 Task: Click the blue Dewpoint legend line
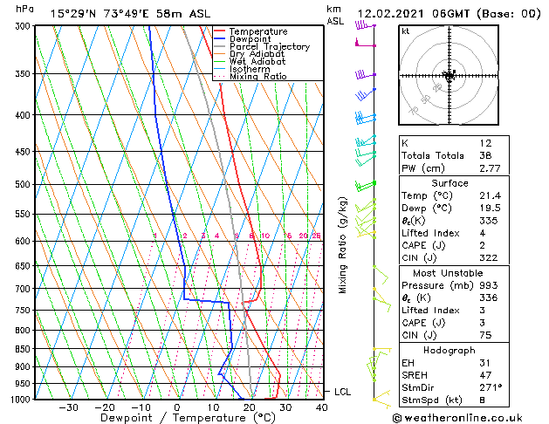click(219, 39)
